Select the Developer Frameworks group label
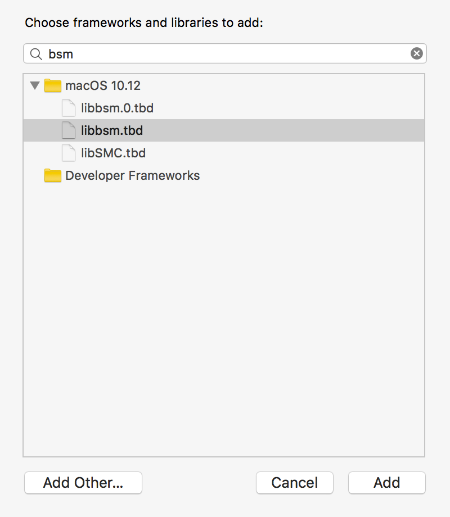 [x=132, y=175]
